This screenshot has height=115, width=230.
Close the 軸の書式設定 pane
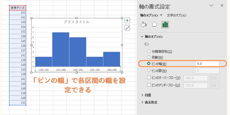(222, 6)
